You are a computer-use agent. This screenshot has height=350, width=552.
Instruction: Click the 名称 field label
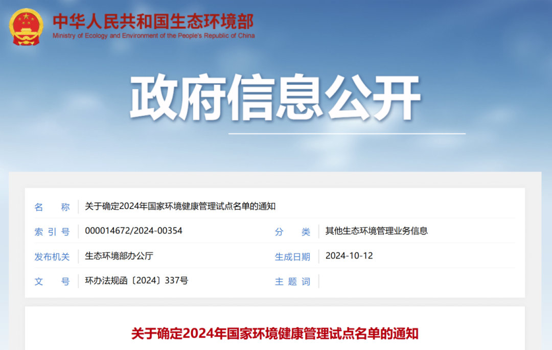pos(52,207)
